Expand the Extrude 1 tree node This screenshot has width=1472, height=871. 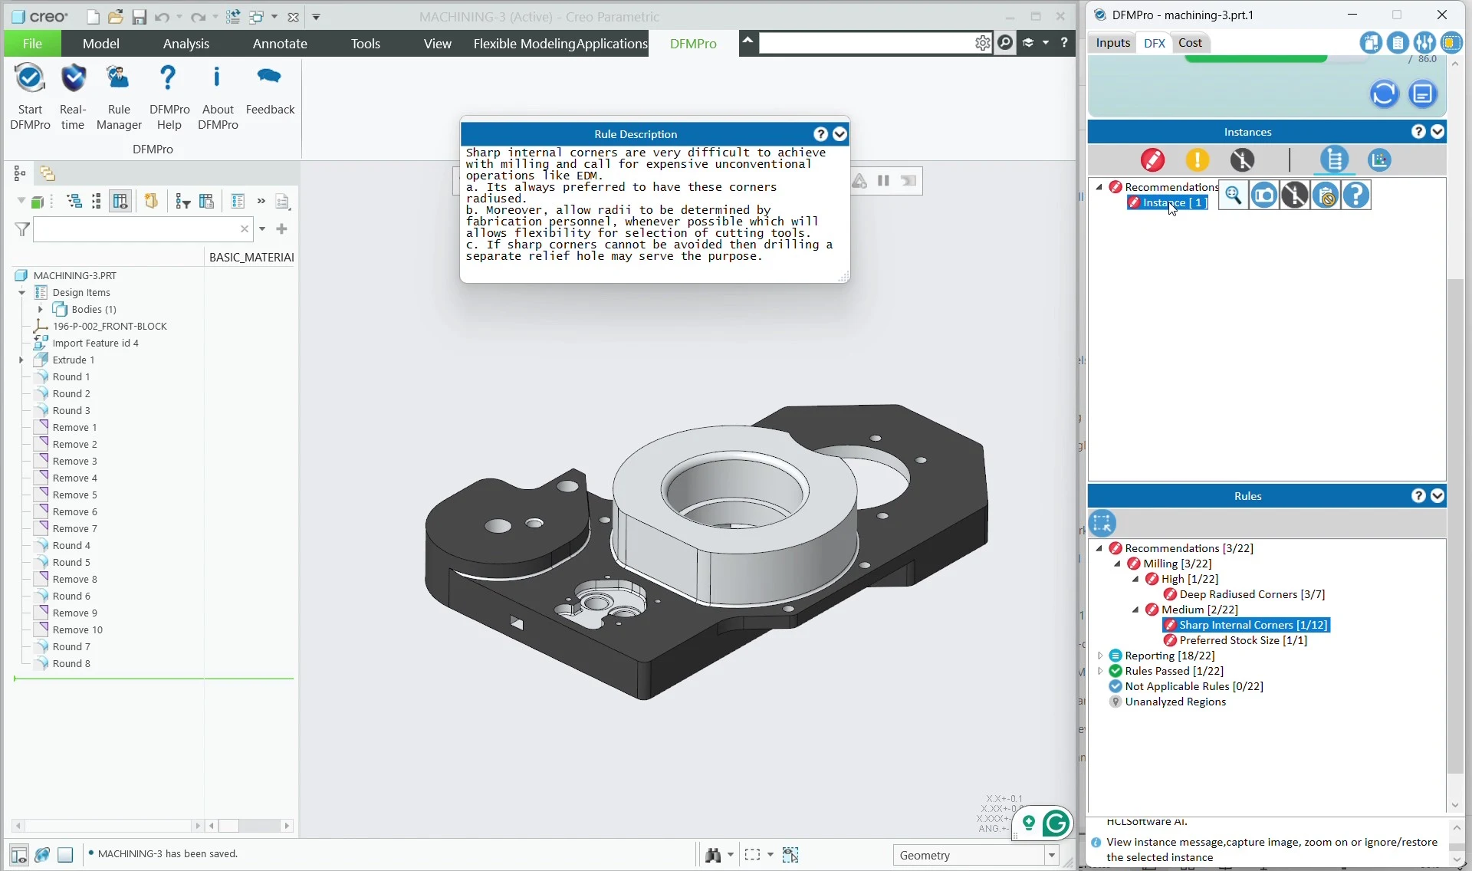[21, 360]
